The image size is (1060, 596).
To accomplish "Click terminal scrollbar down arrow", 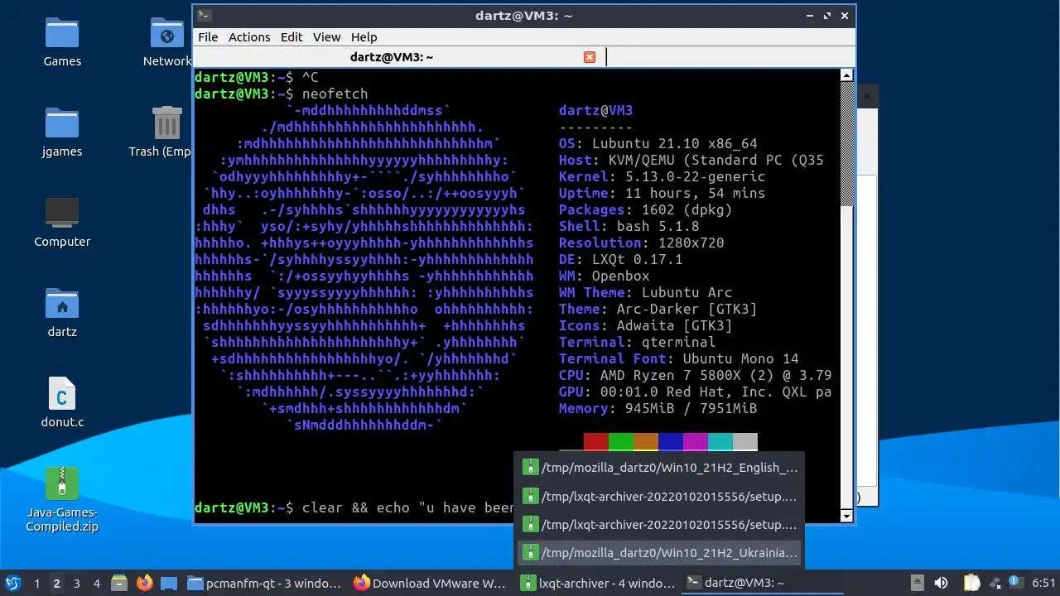I will pos(846,516).
